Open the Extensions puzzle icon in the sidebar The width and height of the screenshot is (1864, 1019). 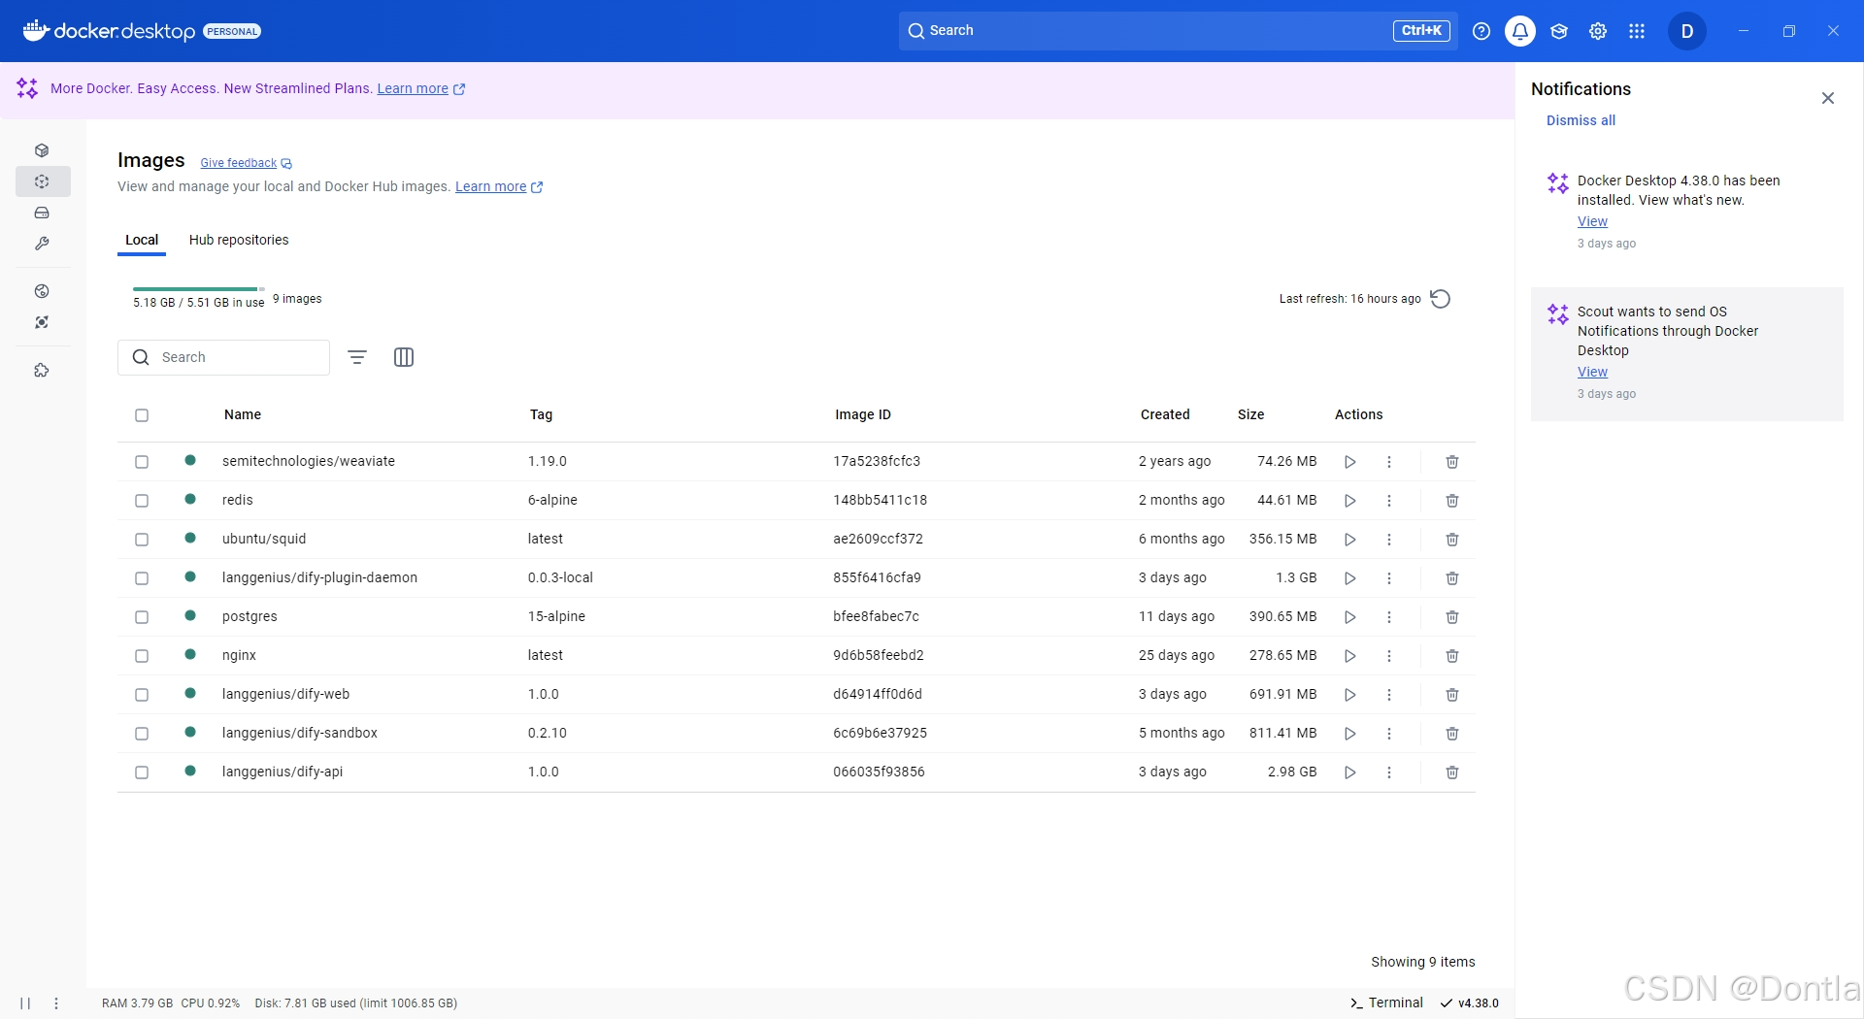[42, 371]
